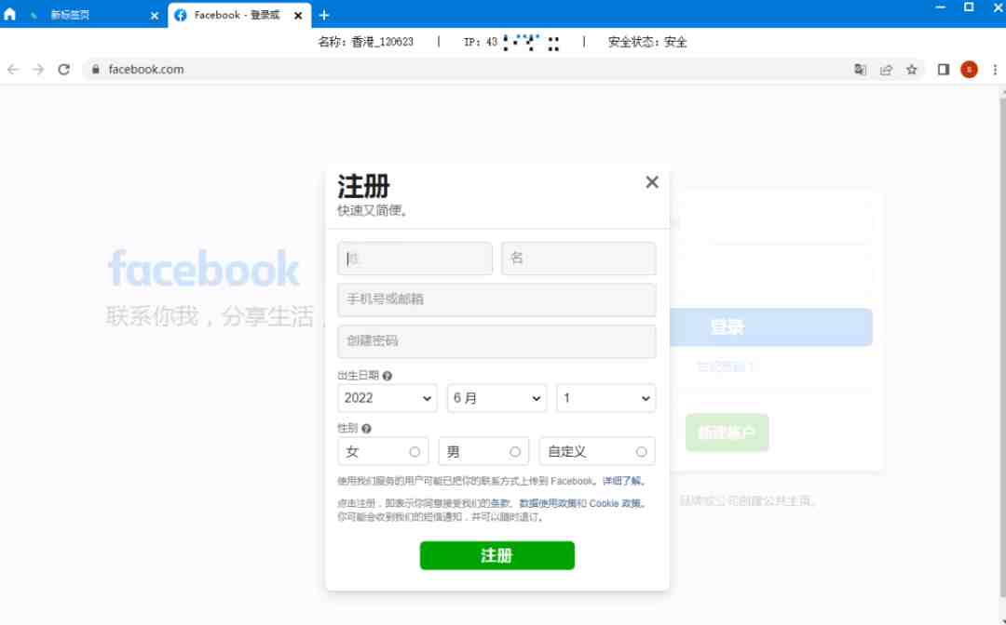This screenshot has height=625, width=1006.
Task: Bookmark this page with star icon
Action: (912, 69)
